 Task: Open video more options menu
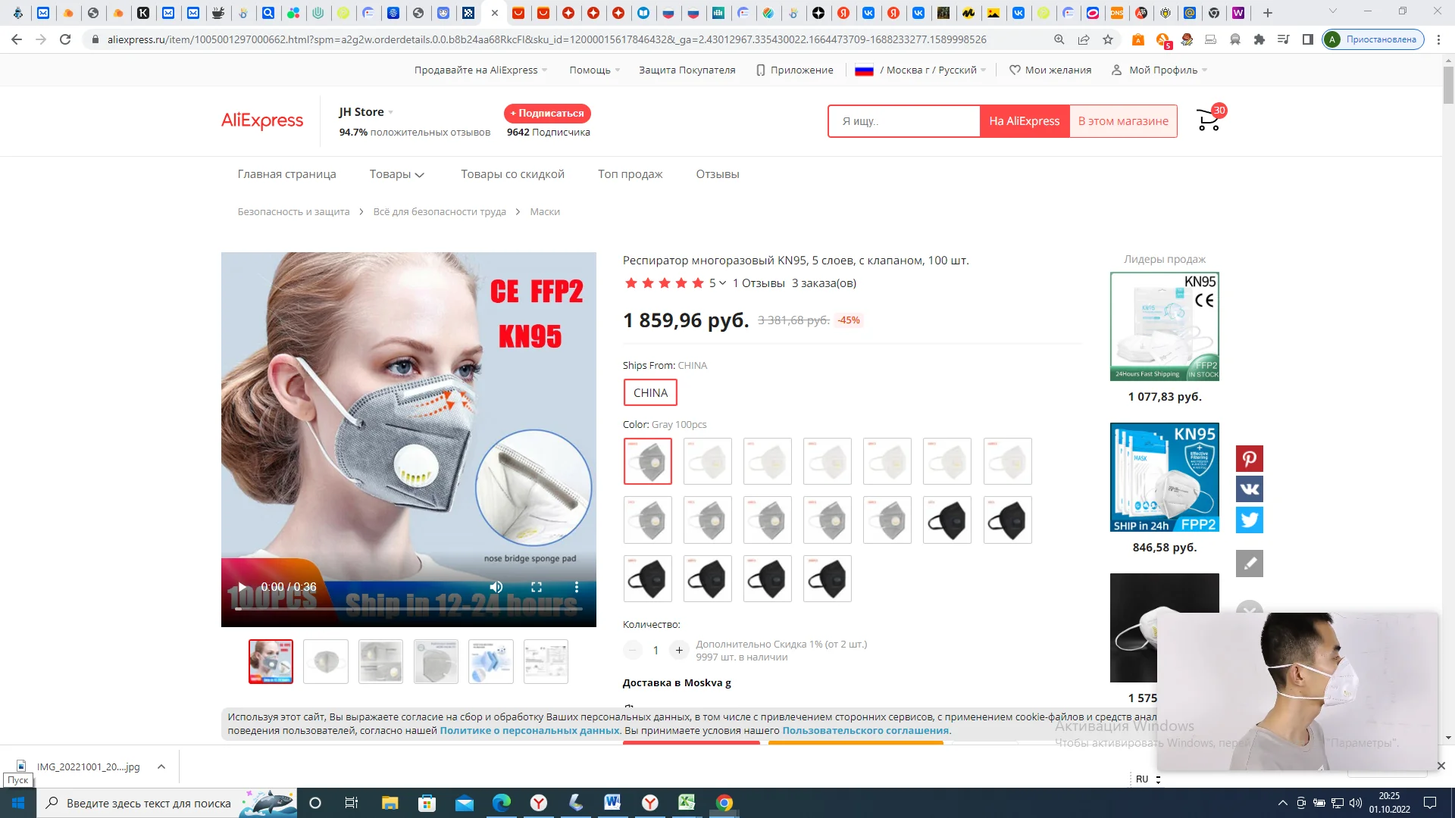[x=577, y=587]
